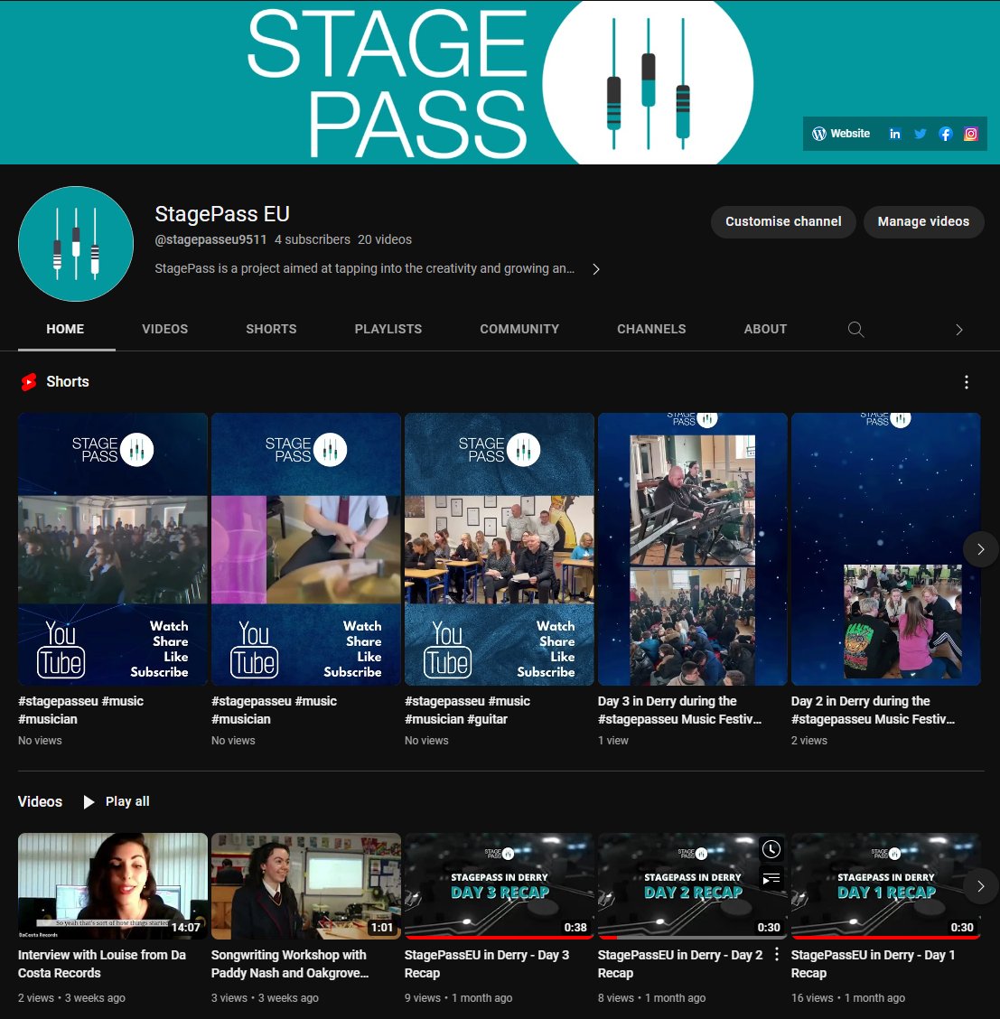Switch to the PLAYLISTS tab
Viewport: 1000px width, 1019px height.
pyautogui.click(x=388, y=329)
